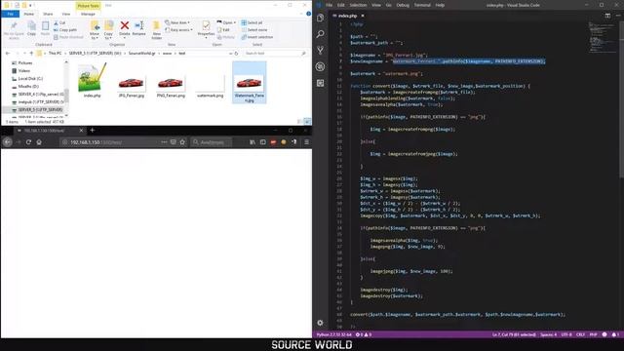Switch to the Share ribbon tab
The width and height of the screenshot is (624, 351).
pyautogui.click(x=48, y=14)
